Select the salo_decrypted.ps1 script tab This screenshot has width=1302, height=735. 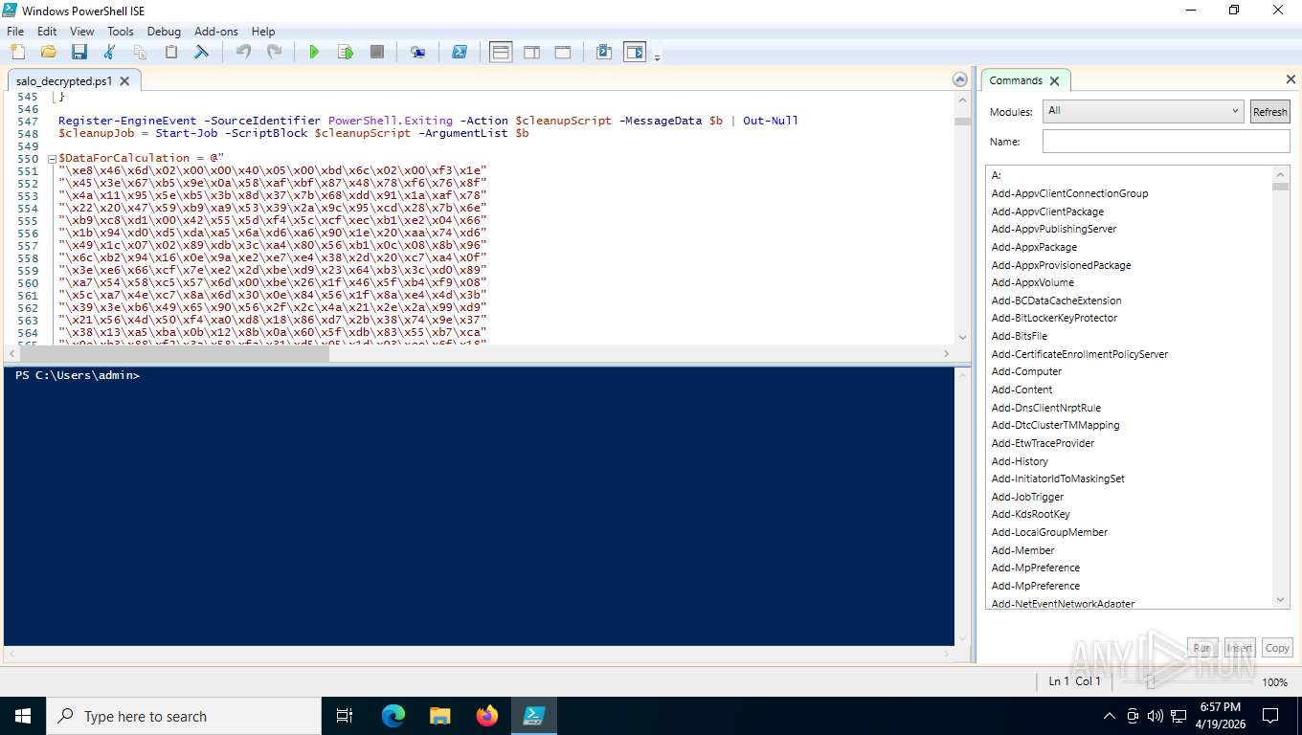[x=64, y=81]
